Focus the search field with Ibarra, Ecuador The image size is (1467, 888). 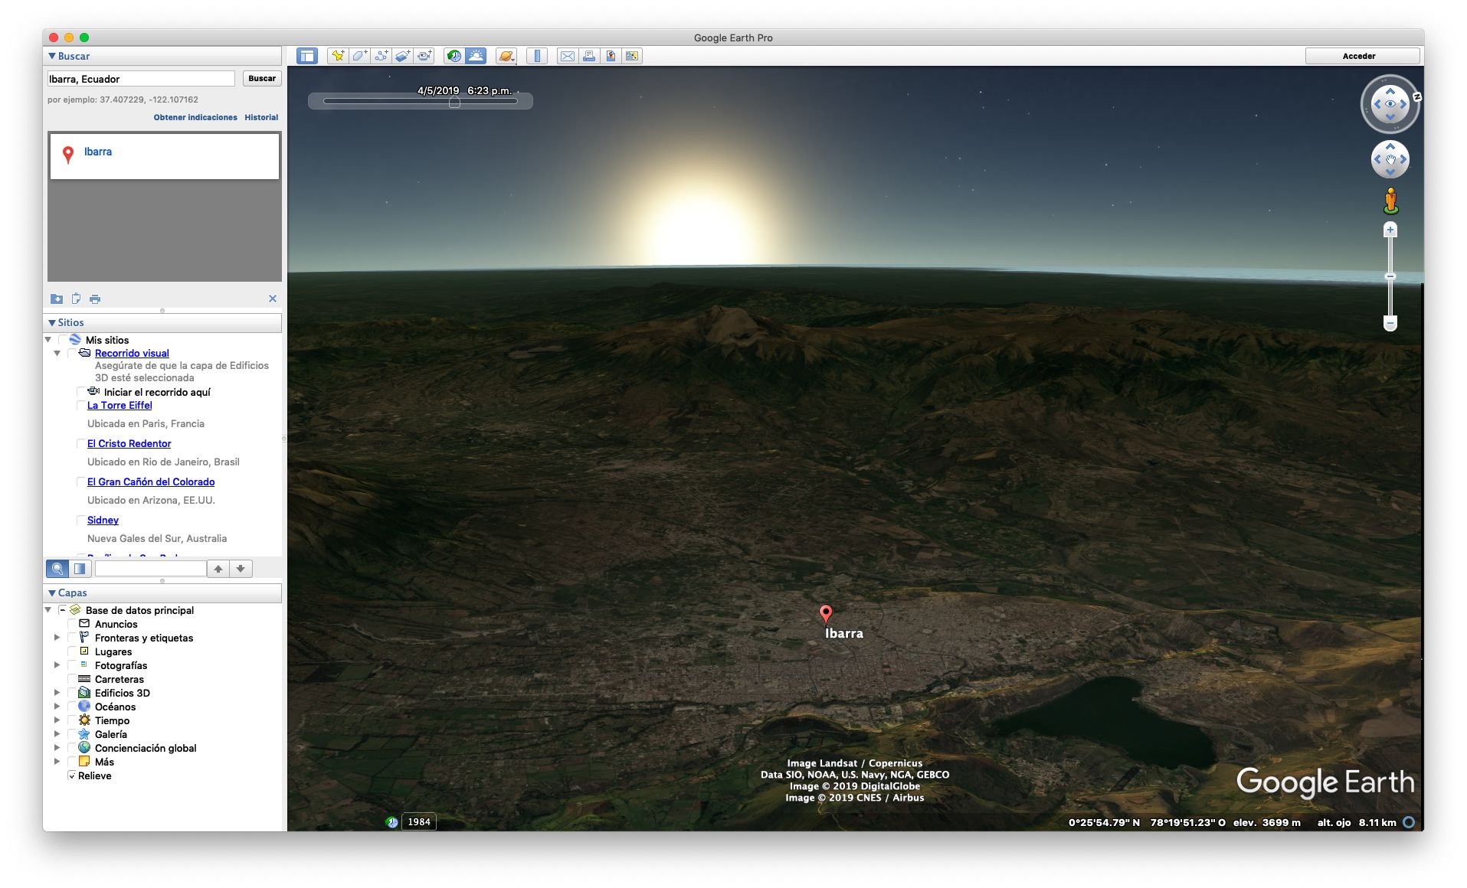(x=141, y=79)
